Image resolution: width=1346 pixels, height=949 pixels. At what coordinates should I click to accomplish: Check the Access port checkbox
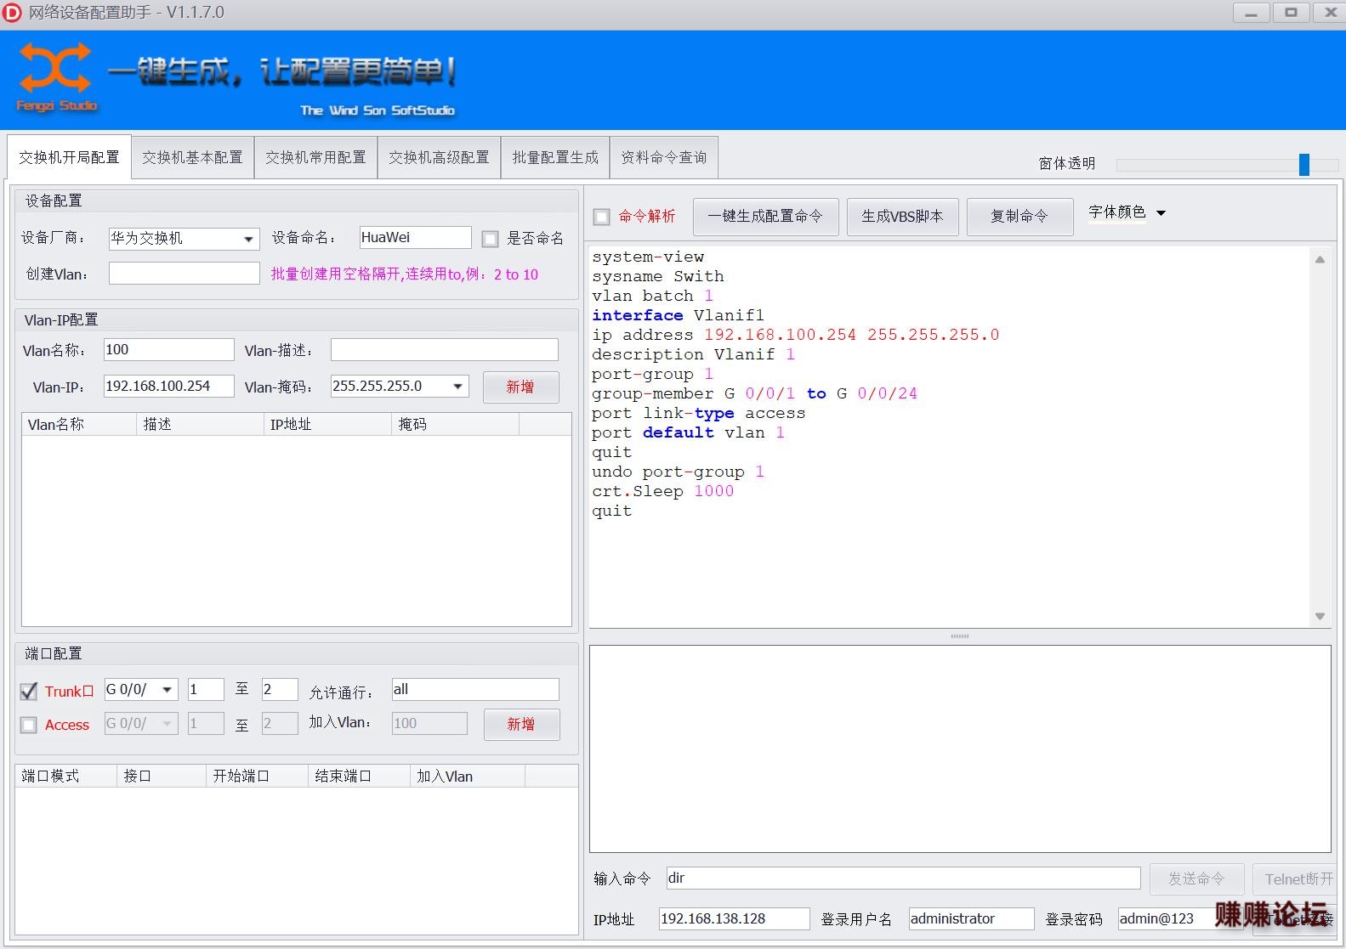pyautogui.click(x=29, y=725)
